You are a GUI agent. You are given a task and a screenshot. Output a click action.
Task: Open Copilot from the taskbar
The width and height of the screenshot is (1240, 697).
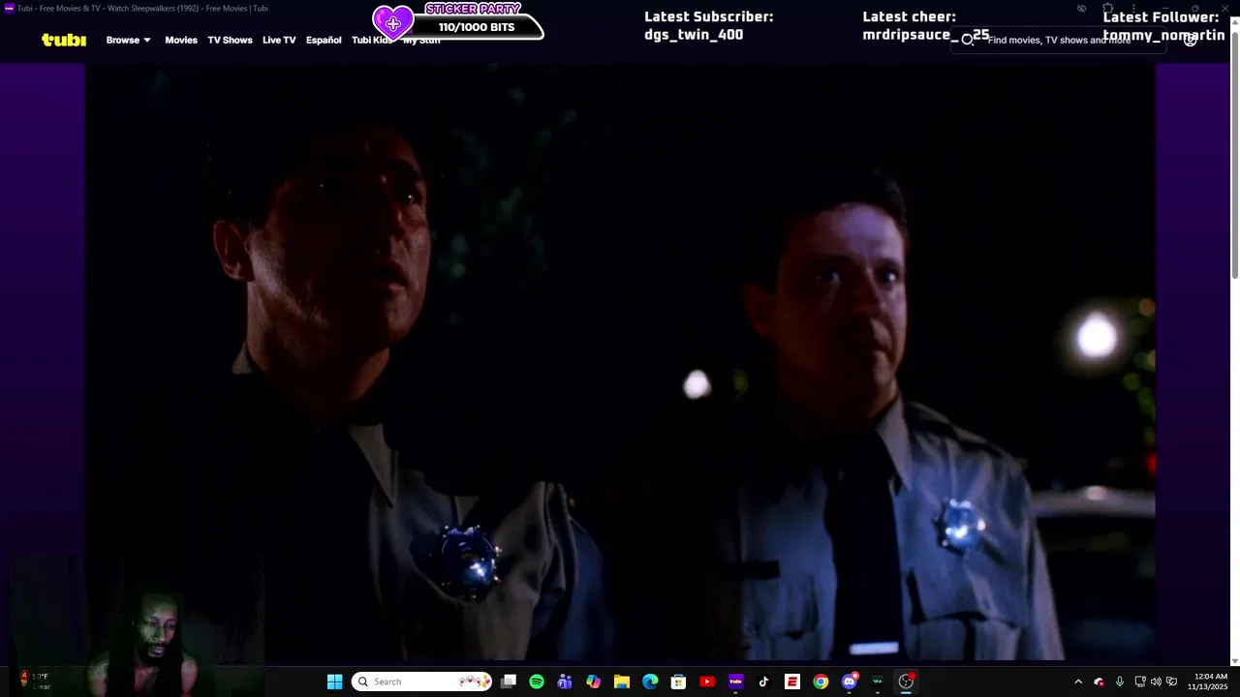(593, 682)
